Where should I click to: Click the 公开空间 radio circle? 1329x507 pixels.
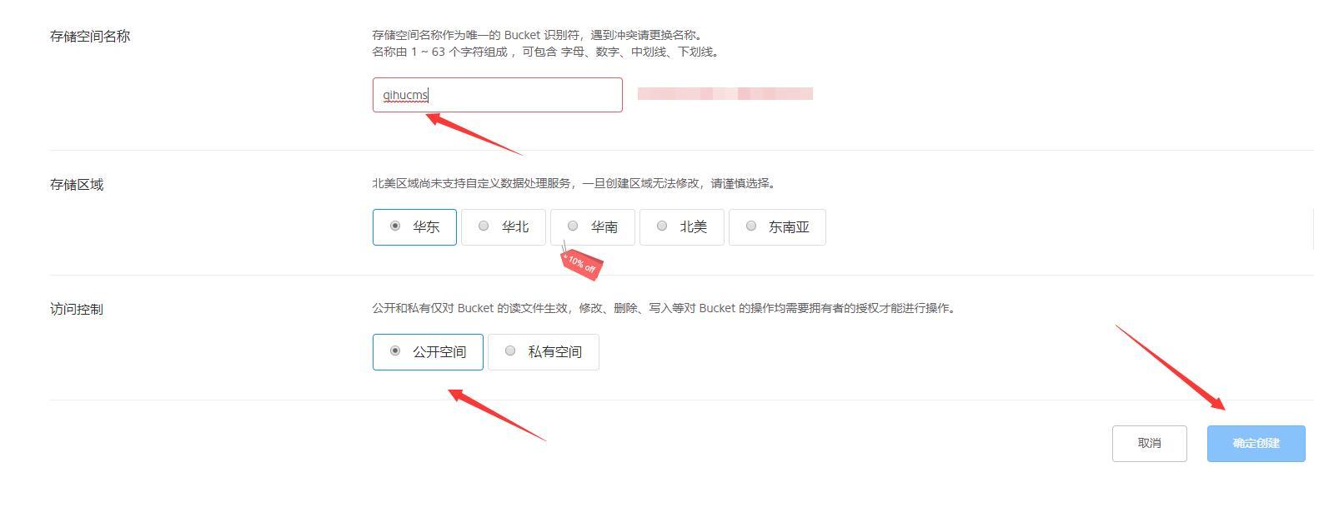395,350
